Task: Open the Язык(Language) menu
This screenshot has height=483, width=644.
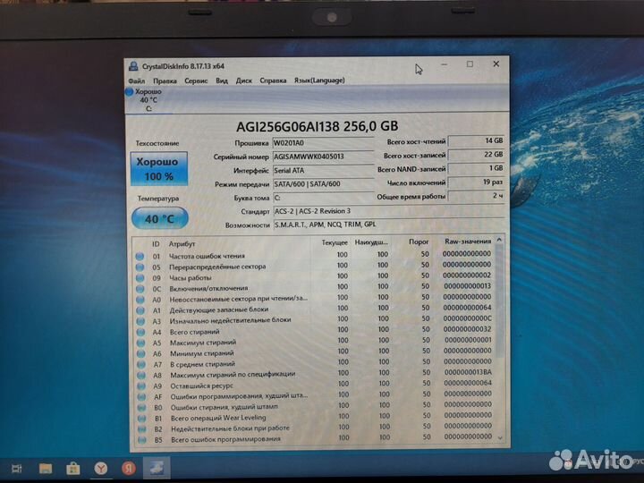Action: pos(319,80)
